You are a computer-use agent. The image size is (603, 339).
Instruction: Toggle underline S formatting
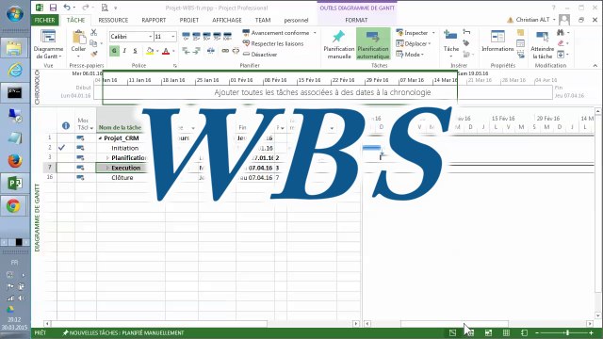135,51
